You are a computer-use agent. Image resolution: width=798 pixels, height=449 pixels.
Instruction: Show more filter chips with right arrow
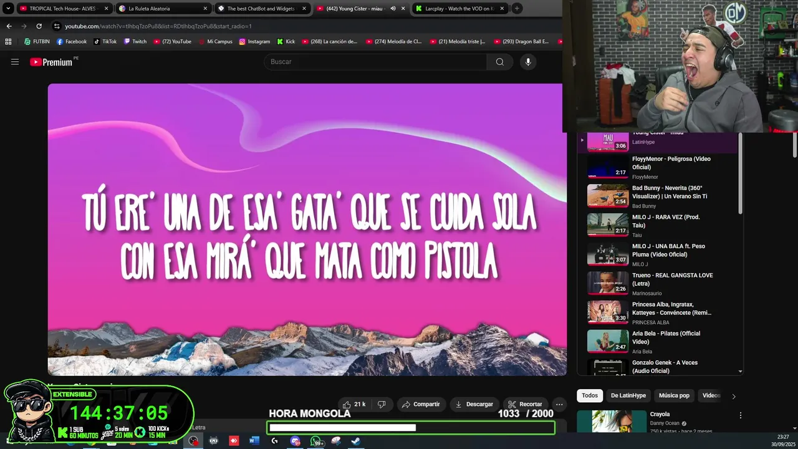[x=733, y=396]
